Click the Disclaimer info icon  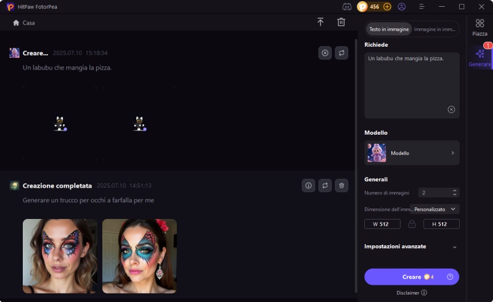click(x=424, y=293)
